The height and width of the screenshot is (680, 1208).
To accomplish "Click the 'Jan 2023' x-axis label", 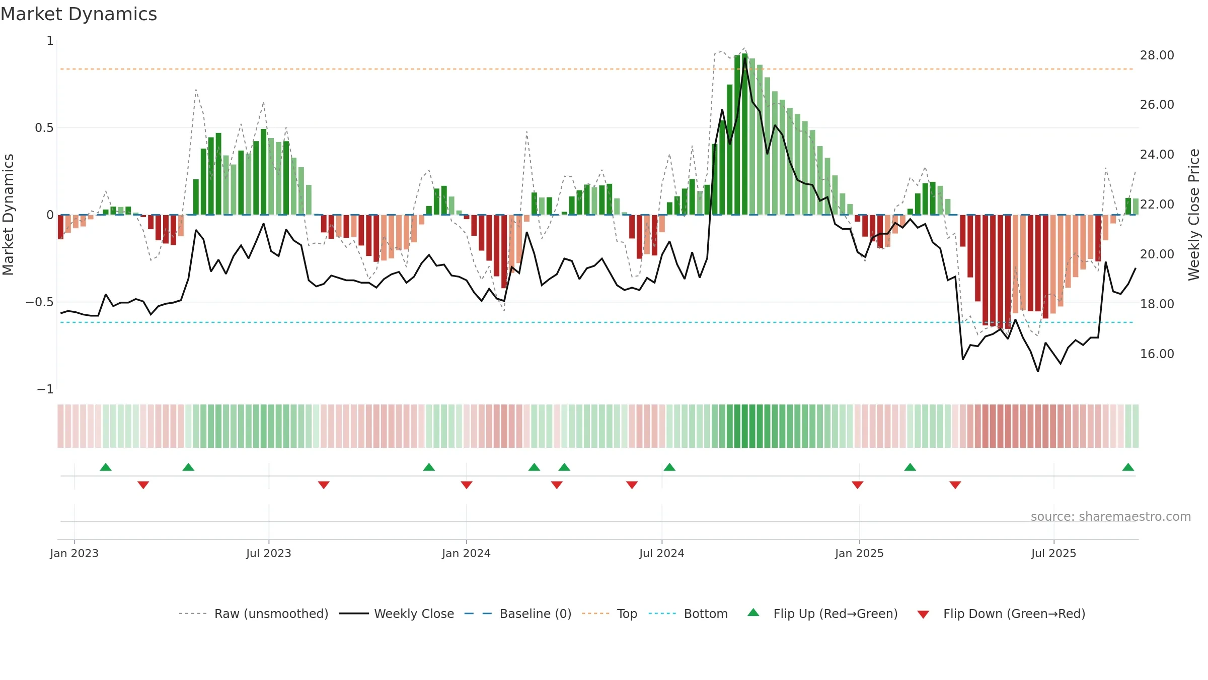I will (74, 553).
